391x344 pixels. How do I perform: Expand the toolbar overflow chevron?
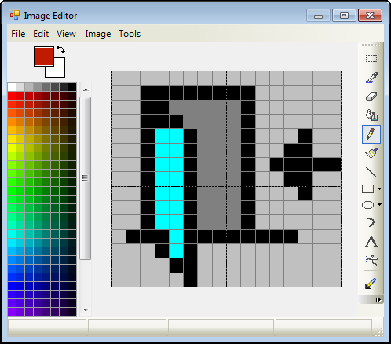pyautogui.click(x=378, y=299)
